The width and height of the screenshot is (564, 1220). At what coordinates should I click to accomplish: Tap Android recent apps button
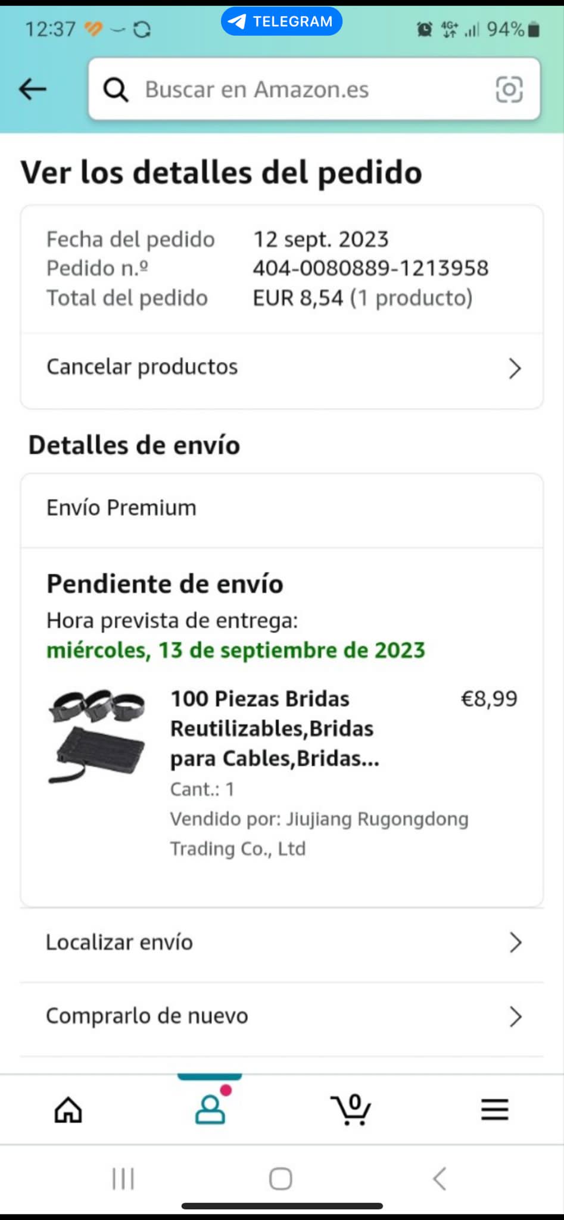pos(123,1178)
